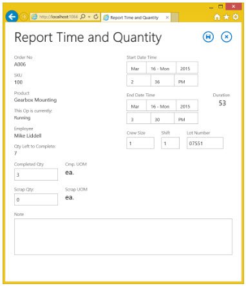Open the End Date month selector Mar
Viewport: 246px width, 286px height.
137,105
